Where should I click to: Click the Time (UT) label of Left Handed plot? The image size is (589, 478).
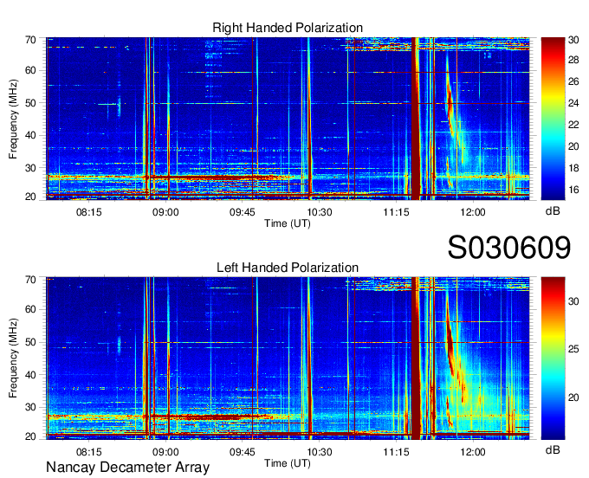pos(288,463)
